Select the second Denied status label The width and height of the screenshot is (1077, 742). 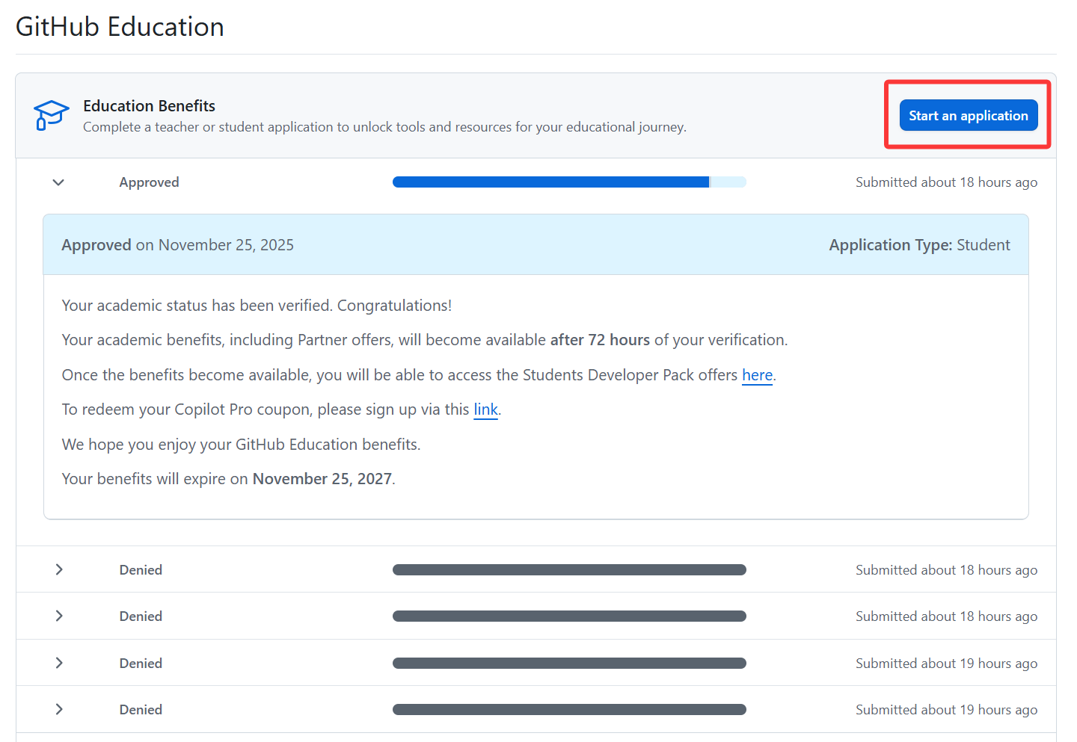pyautogui.click(x=141, y=616)
